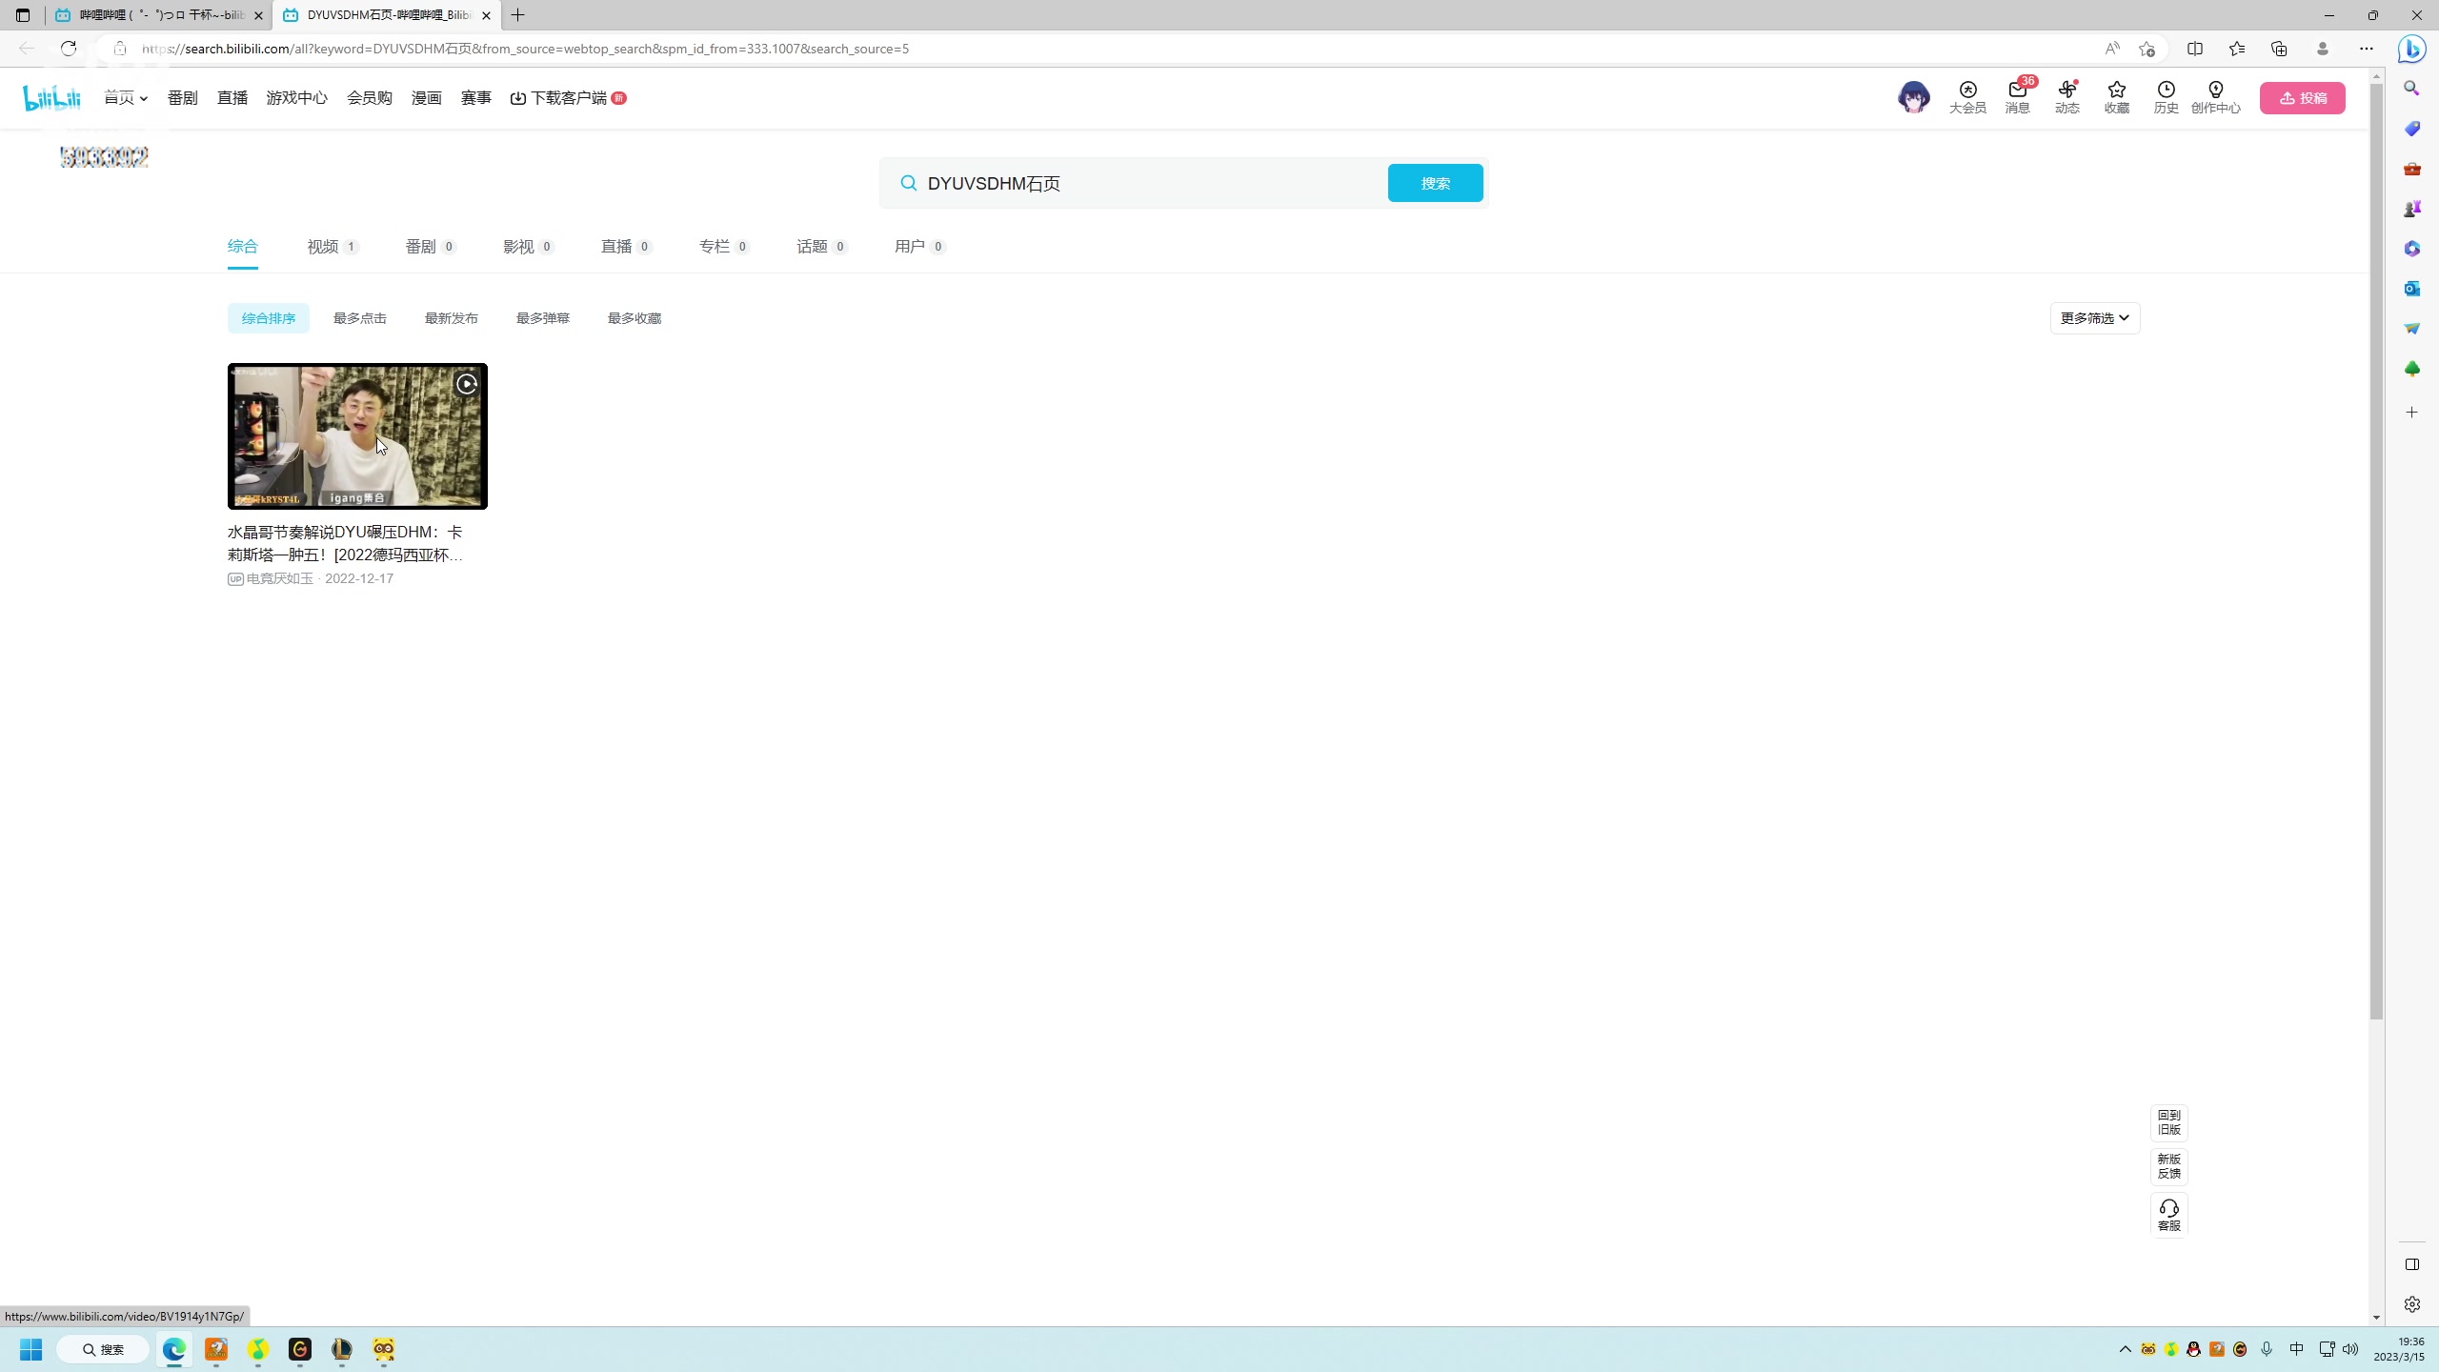Open the bilibili logo homepage
The height and width of the screenshot is (1372, 2439).
click(x=52, y=97)
